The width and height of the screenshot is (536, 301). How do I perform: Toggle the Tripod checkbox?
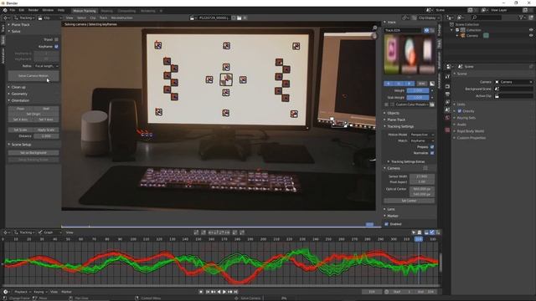56,39
